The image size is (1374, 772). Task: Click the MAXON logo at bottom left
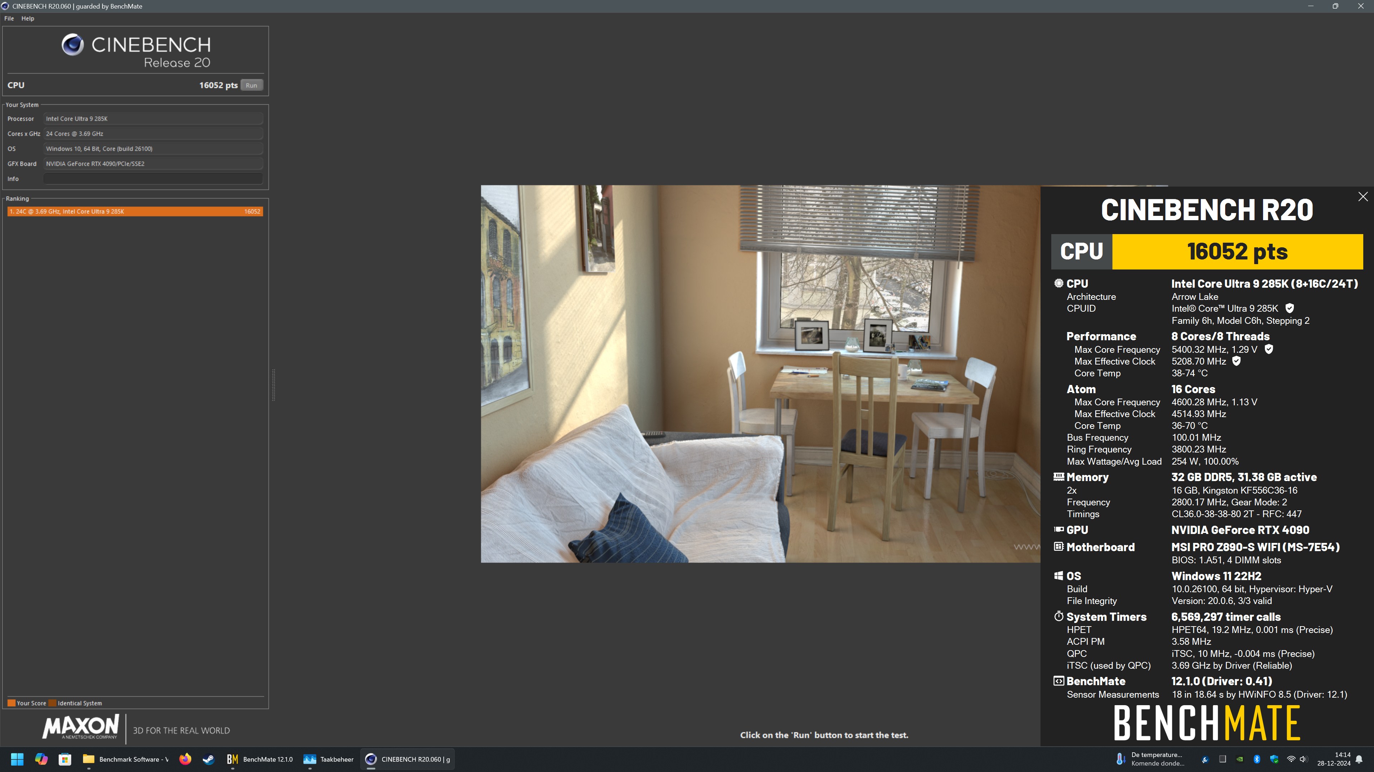pyautogui.click(x=81, y=727)
